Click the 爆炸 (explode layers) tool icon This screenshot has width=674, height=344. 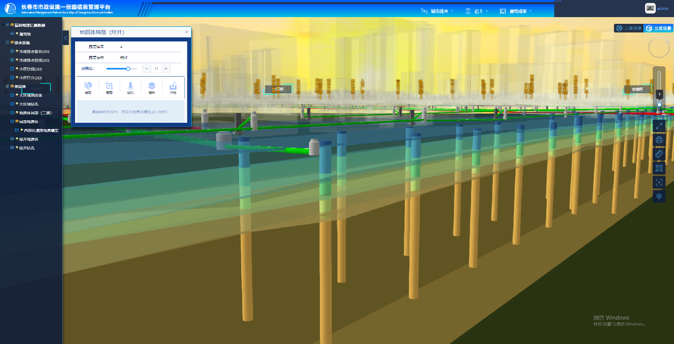[152, 86]
